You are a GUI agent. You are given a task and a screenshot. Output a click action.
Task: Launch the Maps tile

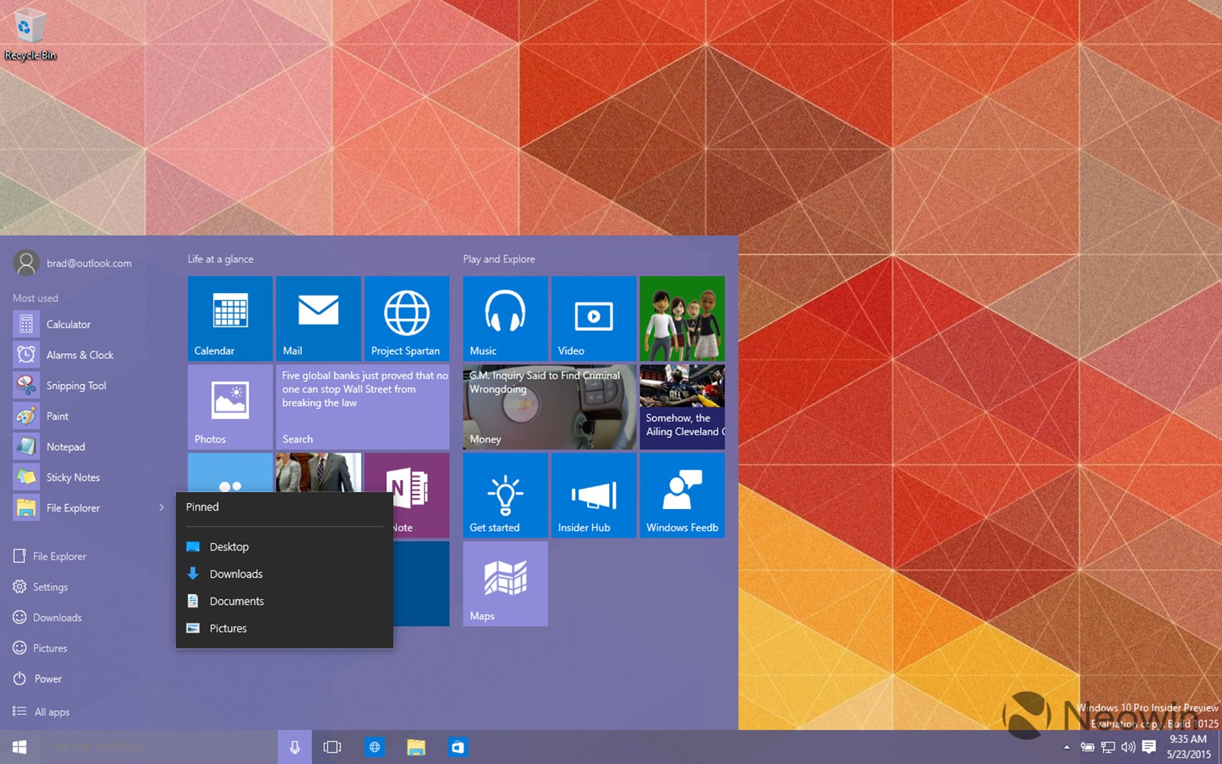pos(505,583)
